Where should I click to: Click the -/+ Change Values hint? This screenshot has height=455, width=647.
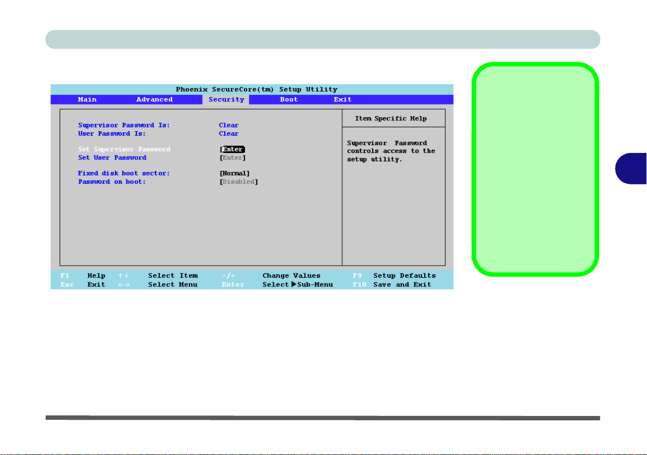[x=271, y=275]
